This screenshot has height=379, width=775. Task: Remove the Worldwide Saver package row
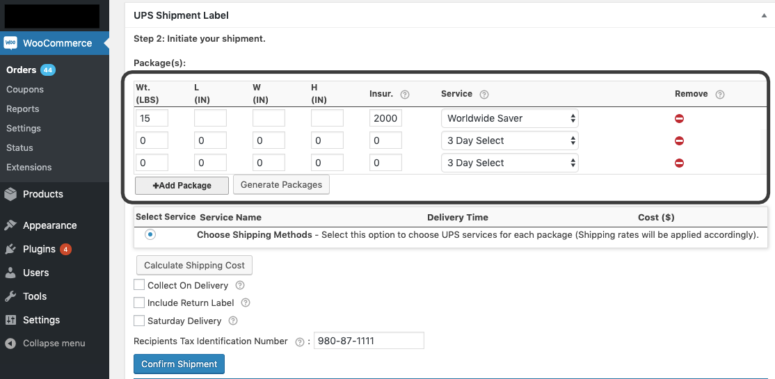coord(679,119)
